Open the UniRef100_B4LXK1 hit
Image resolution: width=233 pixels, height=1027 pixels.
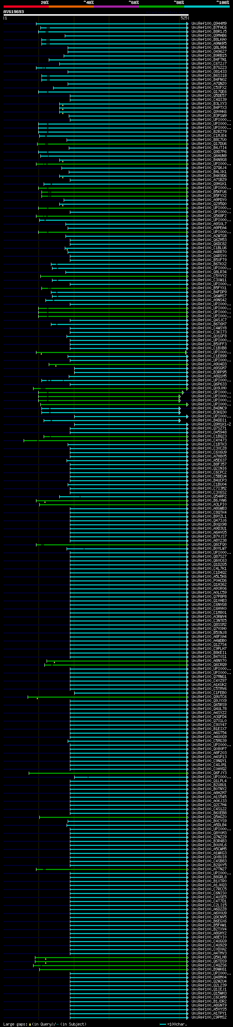(x=209, y=172)
